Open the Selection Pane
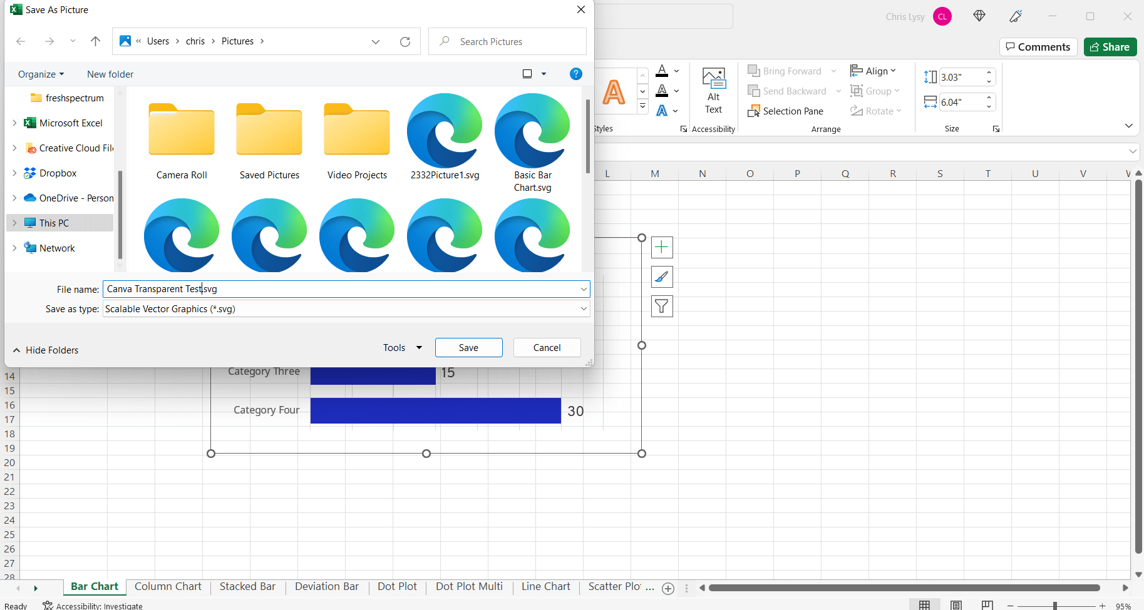The image size is (1144, 610). tap(786, 111)
